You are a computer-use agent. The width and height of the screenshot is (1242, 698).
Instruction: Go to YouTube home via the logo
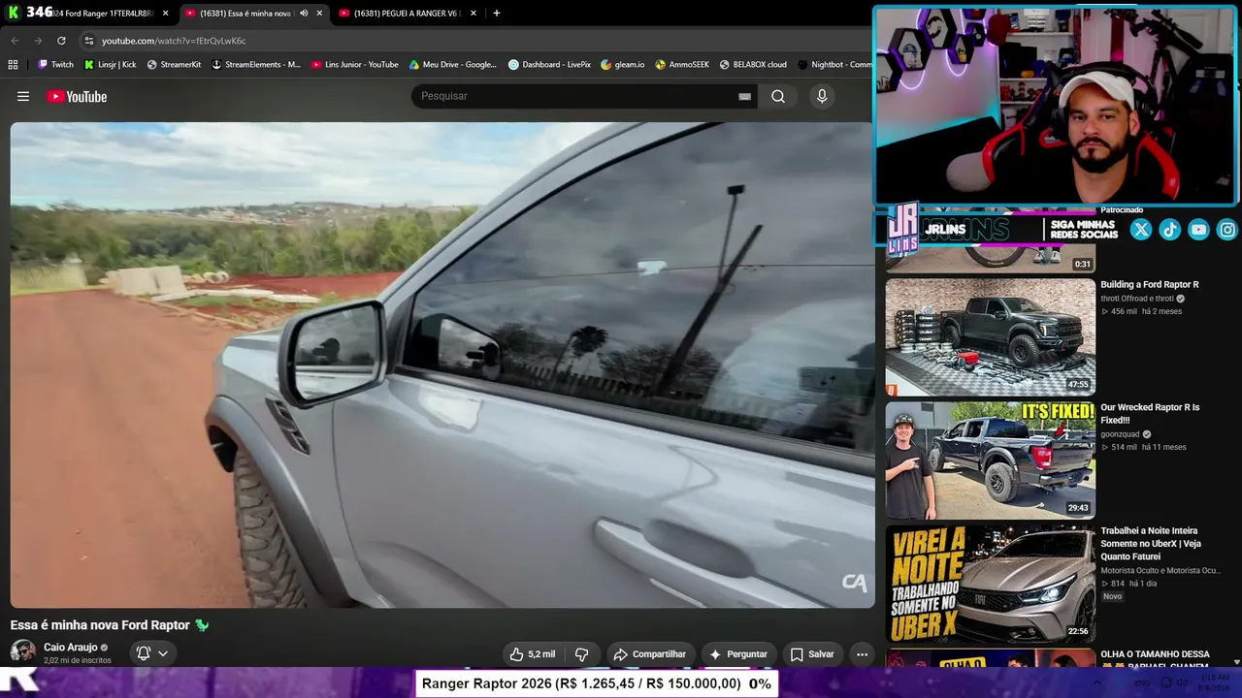(77, 96)
